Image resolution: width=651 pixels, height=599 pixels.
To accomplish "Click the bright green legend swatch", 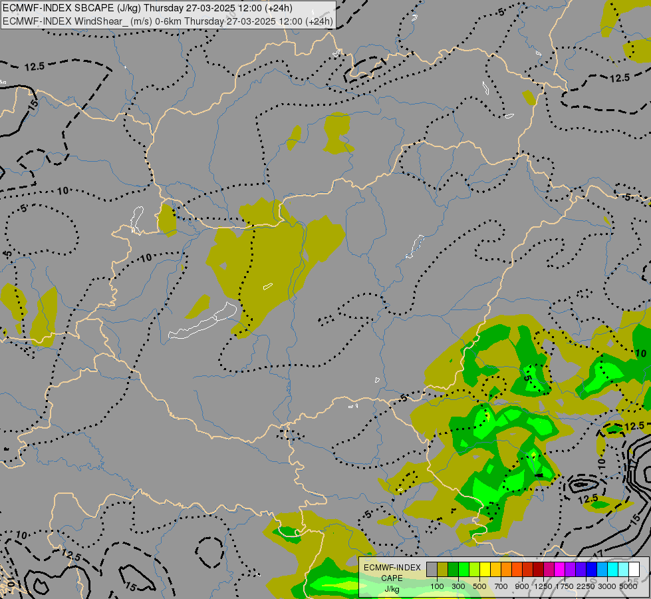I will pyautogui.click(x=463, y=569).
